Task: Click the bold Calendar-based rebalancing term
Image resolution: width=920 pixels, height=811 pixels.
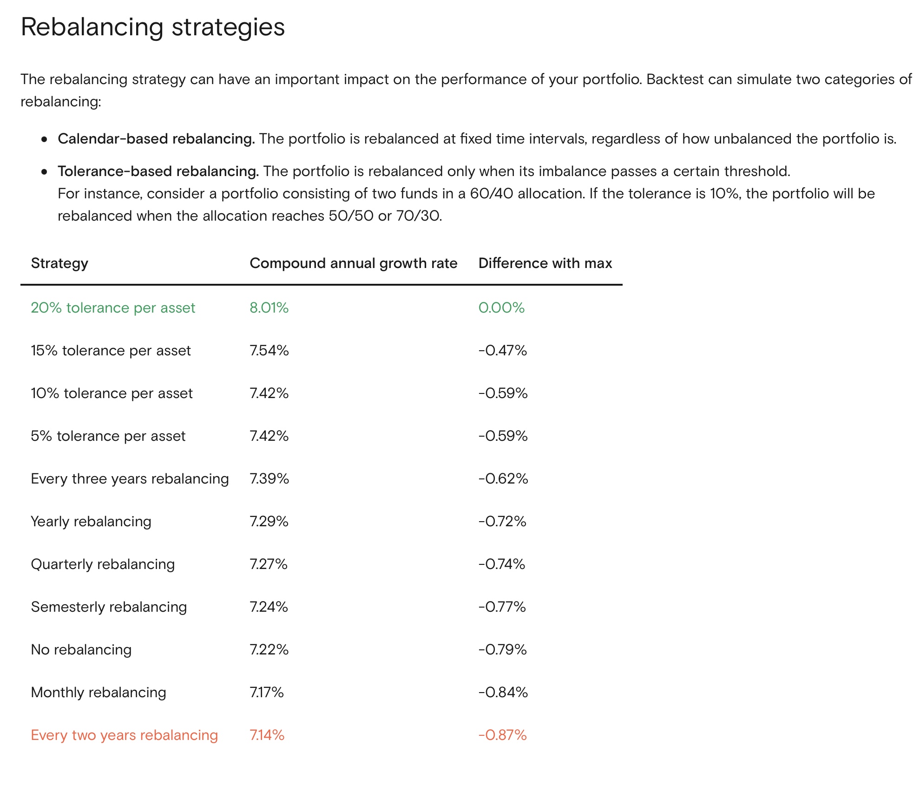Action: [156, 139]
